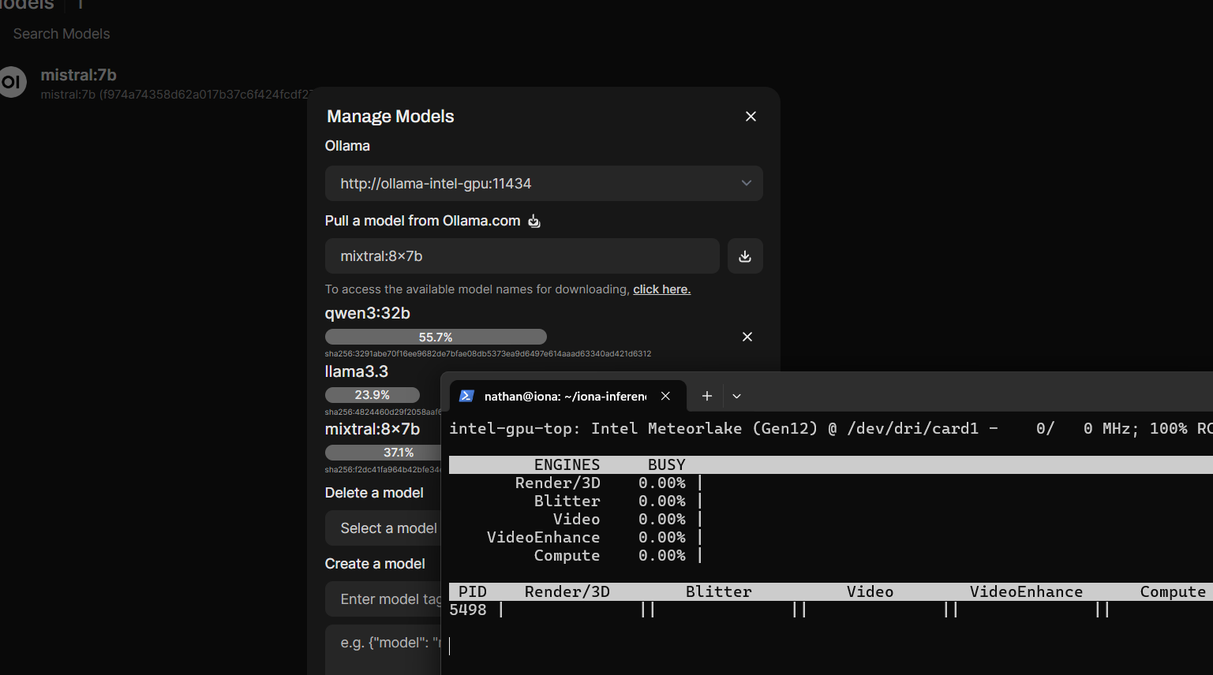This screenshot has height=675, width=1213.
Task: Click the Render/3D engine row in terminal
Action: [x=608, y=483]
